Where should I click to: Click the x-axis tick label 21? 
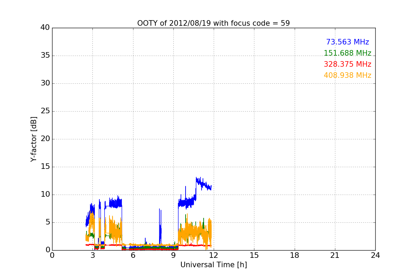[335, 255]
